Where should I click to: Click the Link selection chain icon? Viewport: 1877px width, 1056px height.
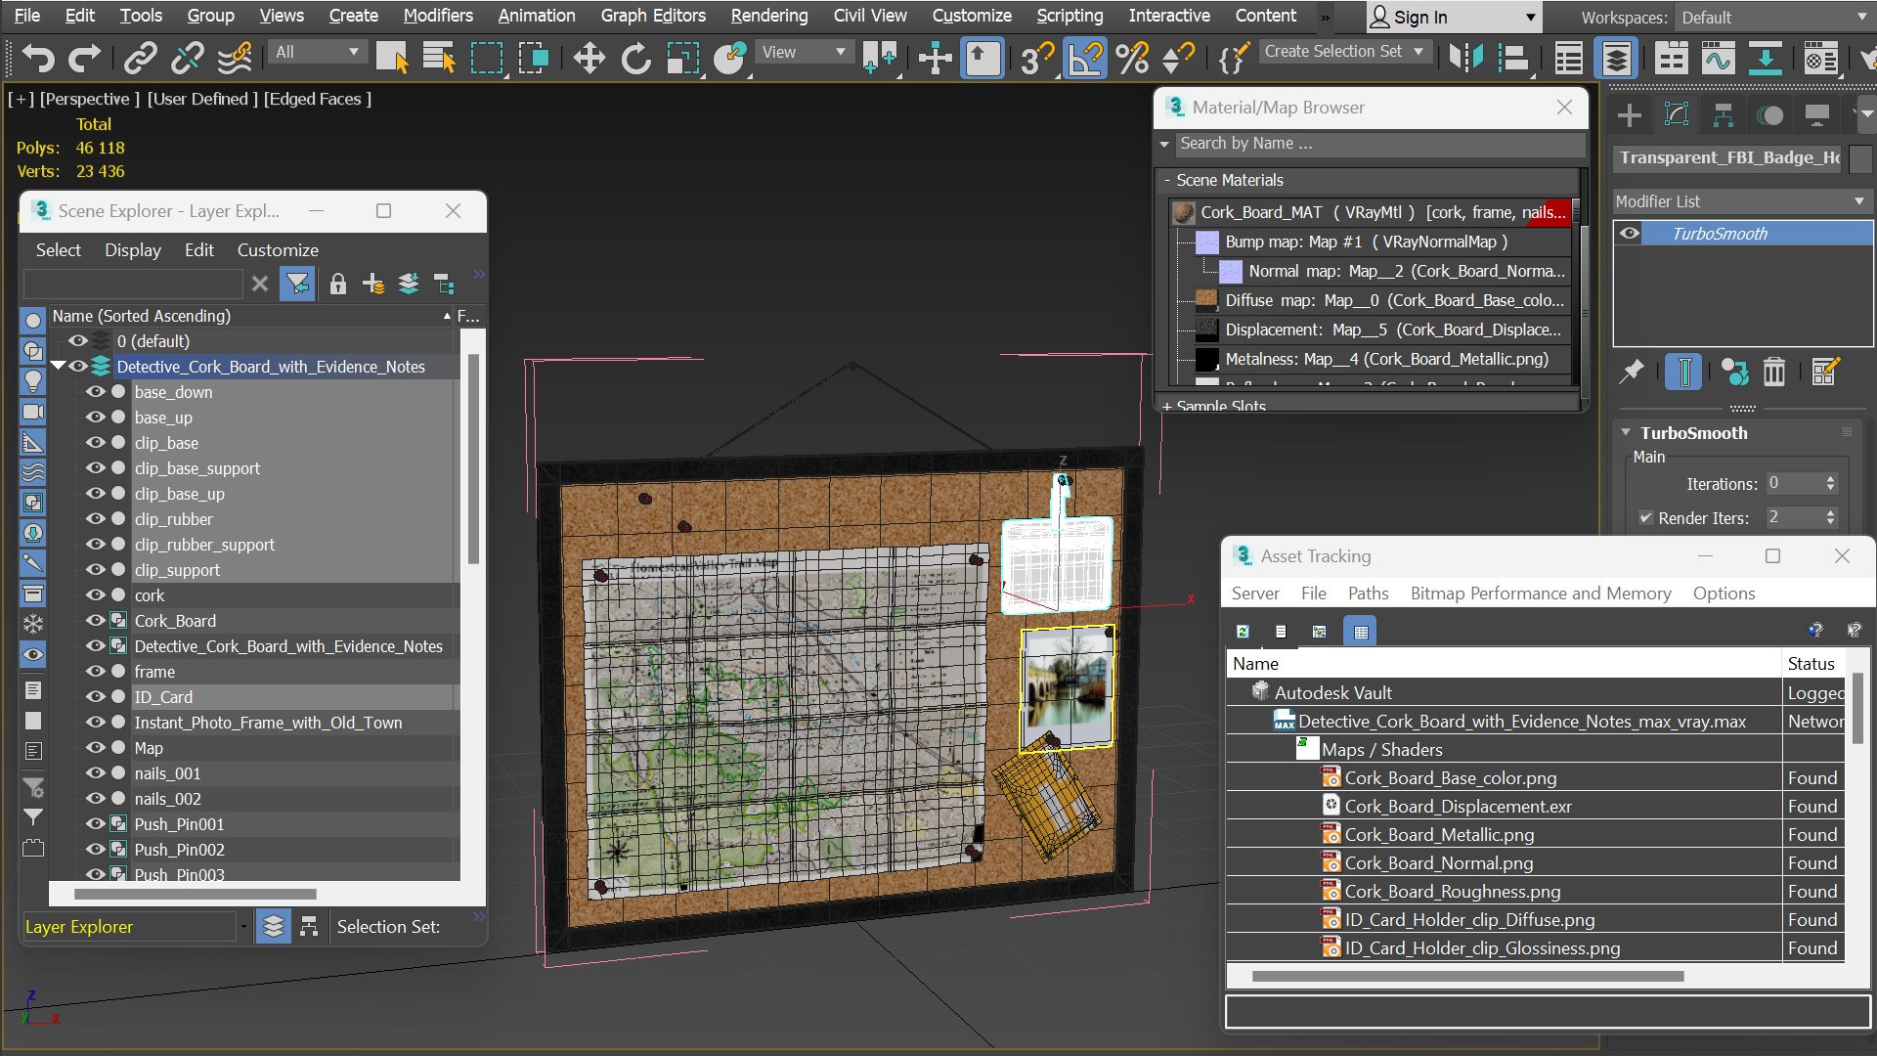(x=141, y=59)
